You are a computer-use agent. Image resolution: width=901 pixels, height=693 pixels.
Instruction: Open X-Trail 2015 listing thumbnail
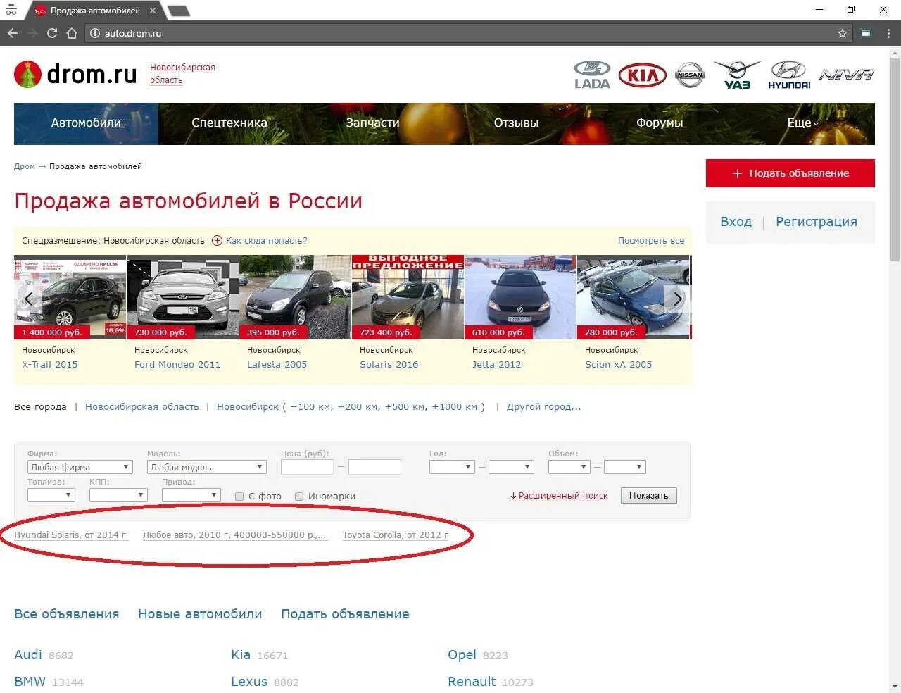point(70,297)
